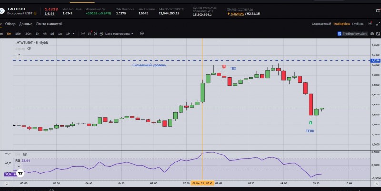Image resolution: width=381 pixels, height=191 pixels.
Task: Open the chart type icon in toolbar
Action: [83, 34]
